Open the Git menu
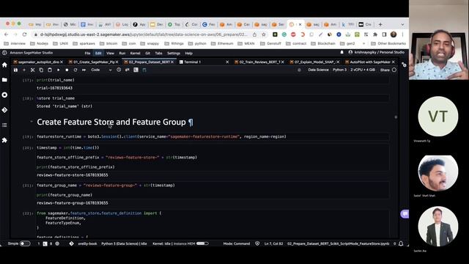Viewport: 469px width, 264px height. (x=148, y=54)
